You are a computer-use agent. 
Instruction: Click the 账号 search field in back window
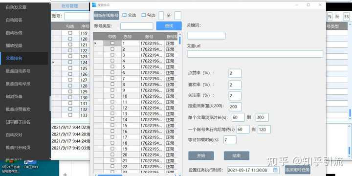77,16
